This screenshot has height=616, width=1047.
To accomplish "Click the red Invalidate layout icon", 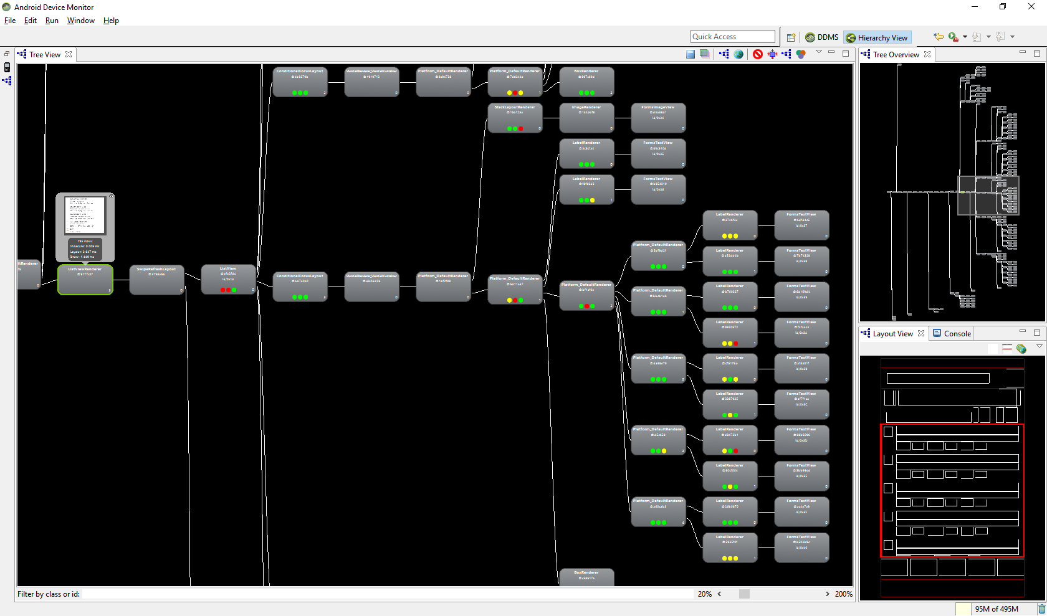I will tap(758, 54).
